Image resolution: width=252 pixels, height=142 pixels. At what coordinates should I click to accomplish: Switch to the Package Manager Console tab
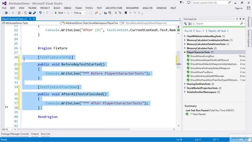(x=15, y=134)
